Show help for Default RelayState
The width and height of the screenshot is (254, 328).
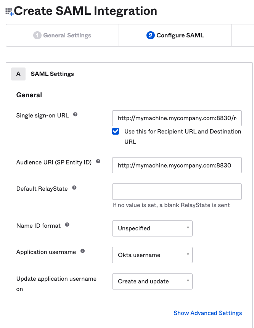pyautogui.click(x=74, y=188)
